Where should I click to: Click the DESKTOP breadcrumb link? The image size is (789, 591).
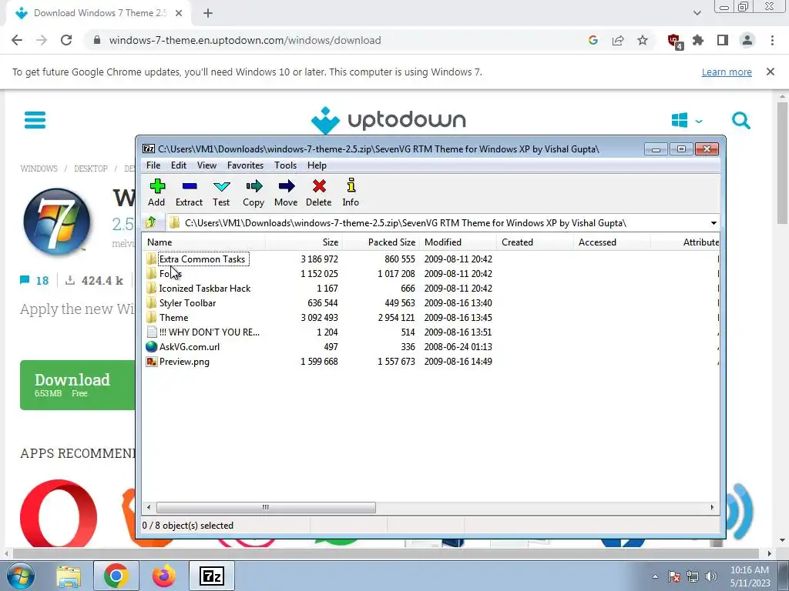[x=91, y=169]
